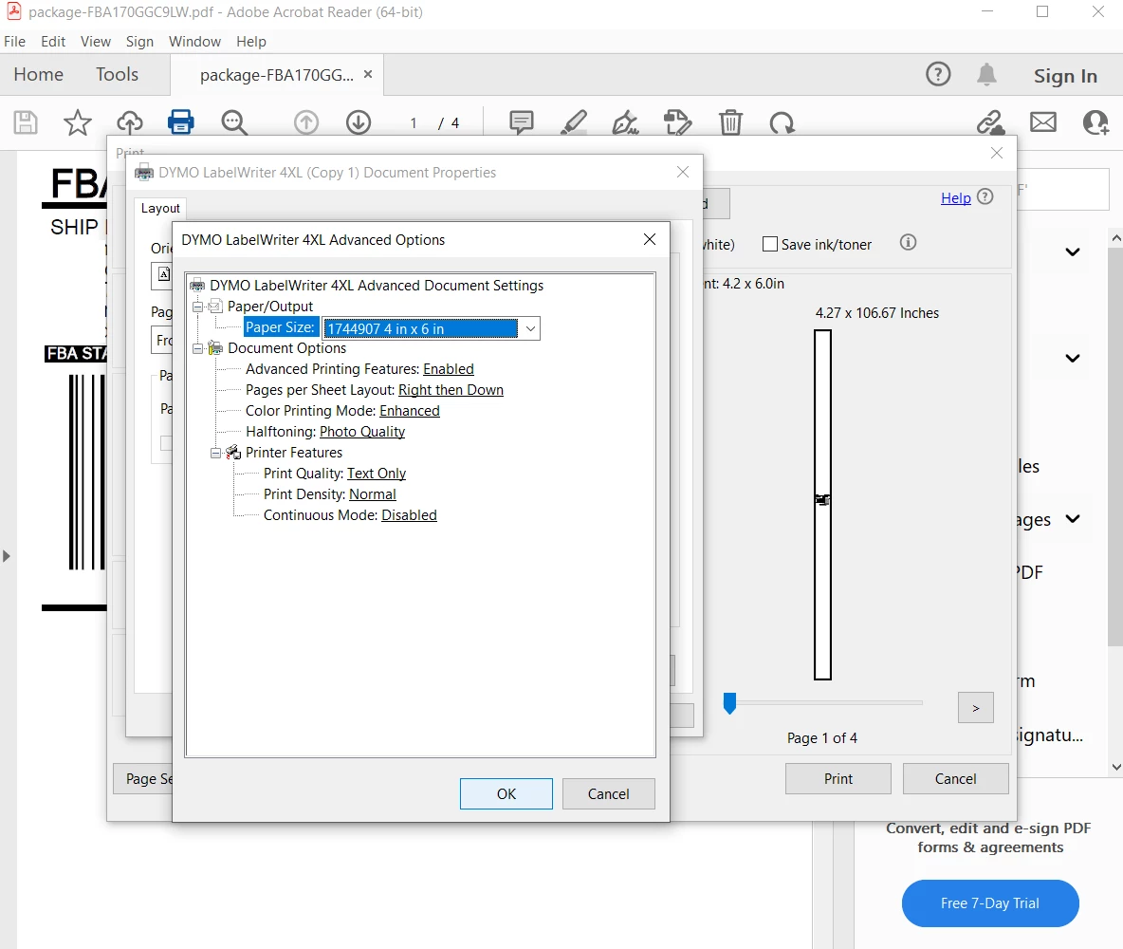Click the right panel scroll down arrow
This screenshot has width=1123, height=949.
click(x=1115, y=766)
